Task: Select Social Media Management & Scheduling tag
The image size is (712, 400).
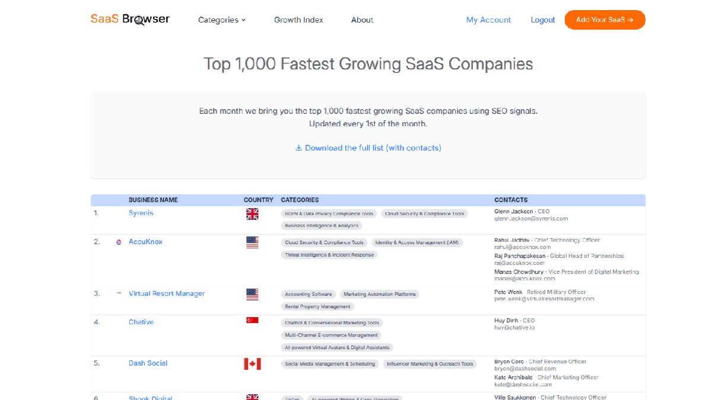Action: tap(330, 364)
